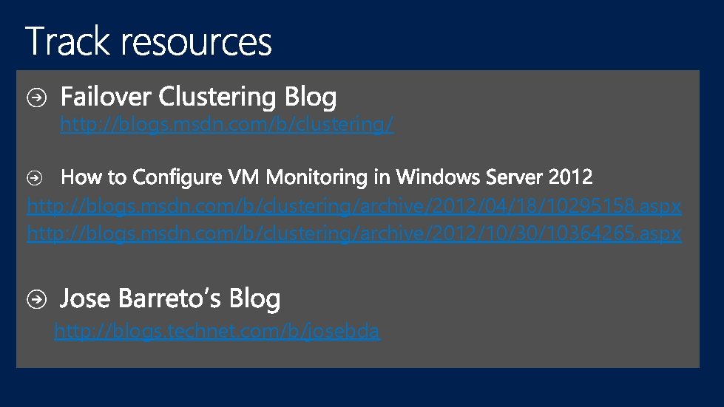
Task: Open the archive link ending in 10295158.aspx
Action: click(x=353, y=206)
